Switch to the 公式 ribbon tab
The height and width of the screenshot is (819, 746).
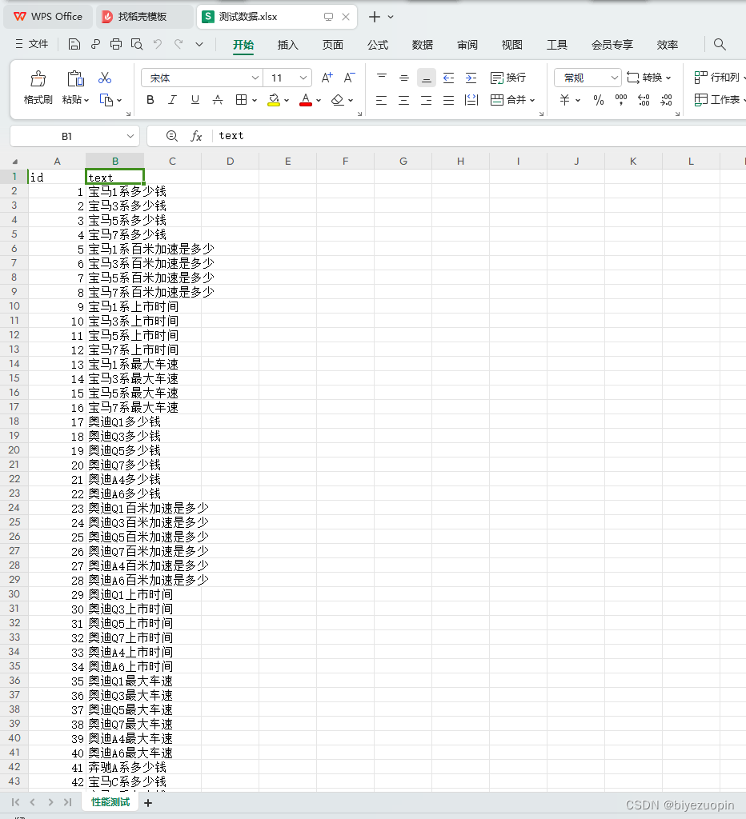coord(378,45)
